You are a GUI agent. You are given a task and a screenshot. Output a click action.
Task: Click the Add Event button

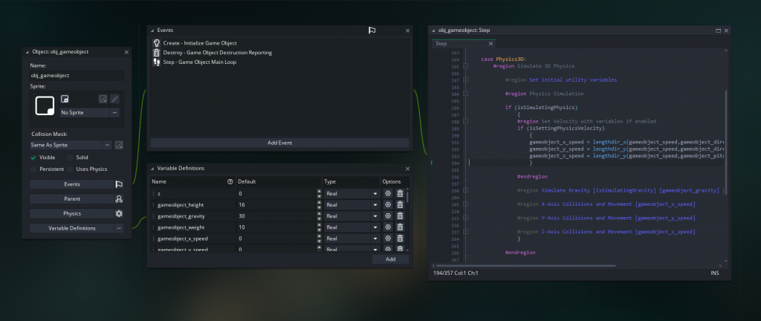[x=279, y=143]
